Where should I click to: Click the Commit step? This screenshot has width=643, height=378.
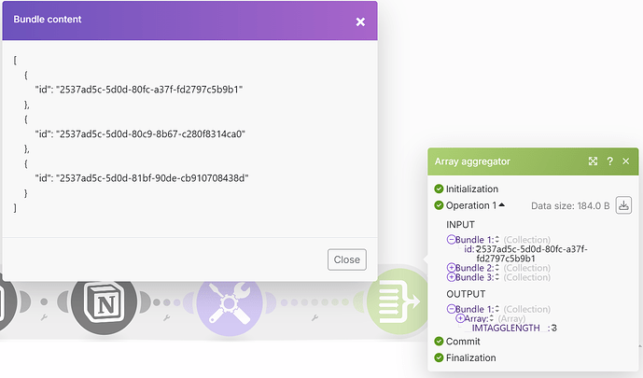463,341
